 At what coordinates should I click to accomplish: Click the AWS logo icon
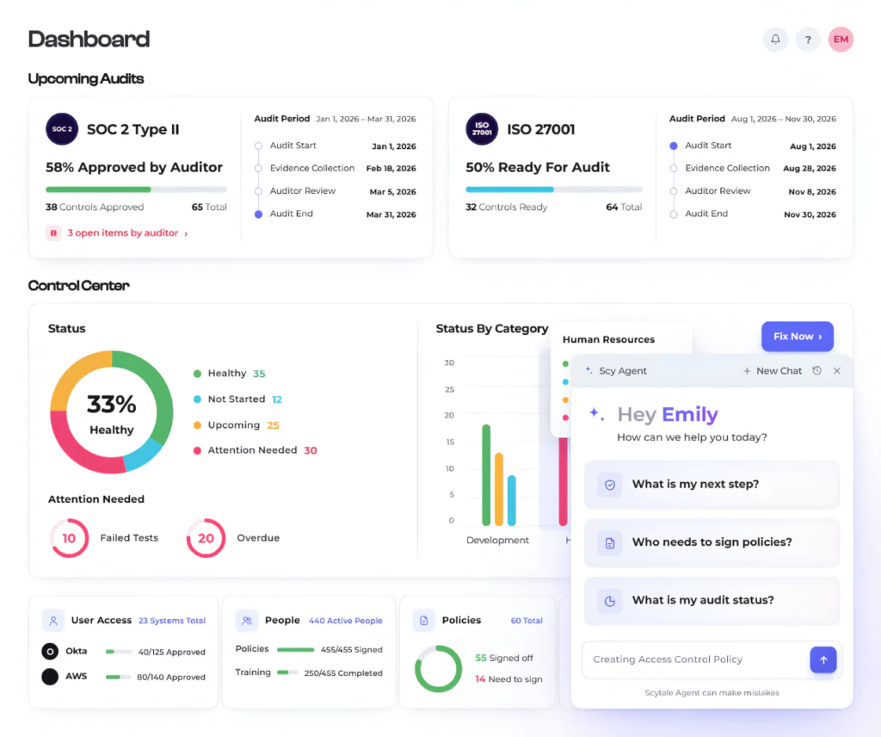coord(50,676)
